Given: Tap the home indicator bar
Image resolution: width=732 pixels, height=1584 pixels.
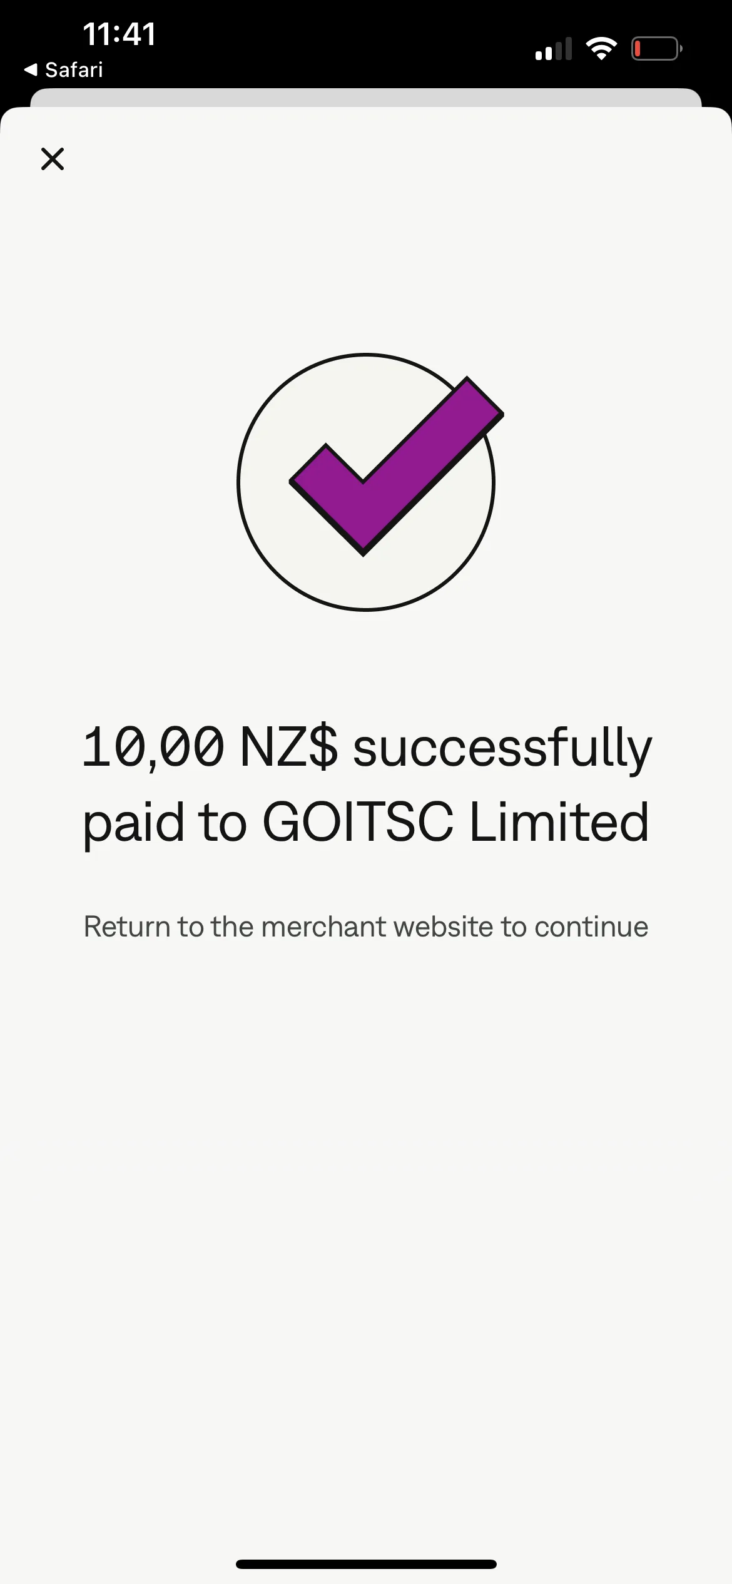Looking at the screenshot, I should (366, 1565).
